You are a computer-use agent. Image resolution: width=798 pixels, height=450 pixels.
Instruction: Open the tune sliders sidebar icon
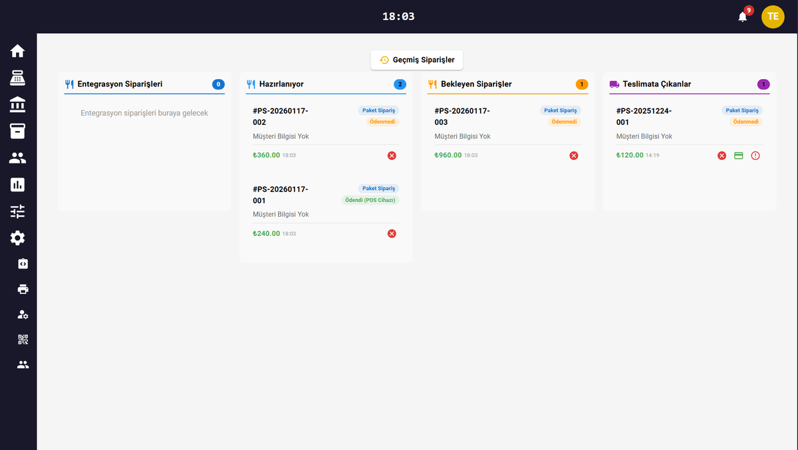pos(18,211)
